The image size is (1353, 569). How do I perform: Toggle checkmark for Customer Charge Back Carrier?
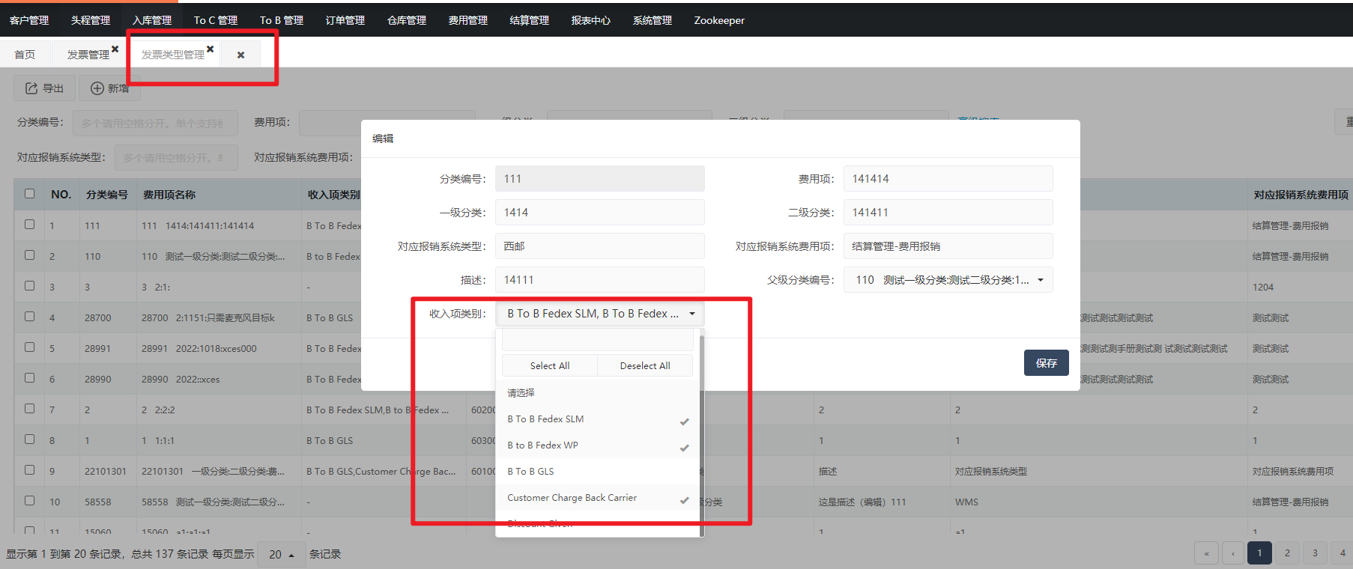[684, 500]
